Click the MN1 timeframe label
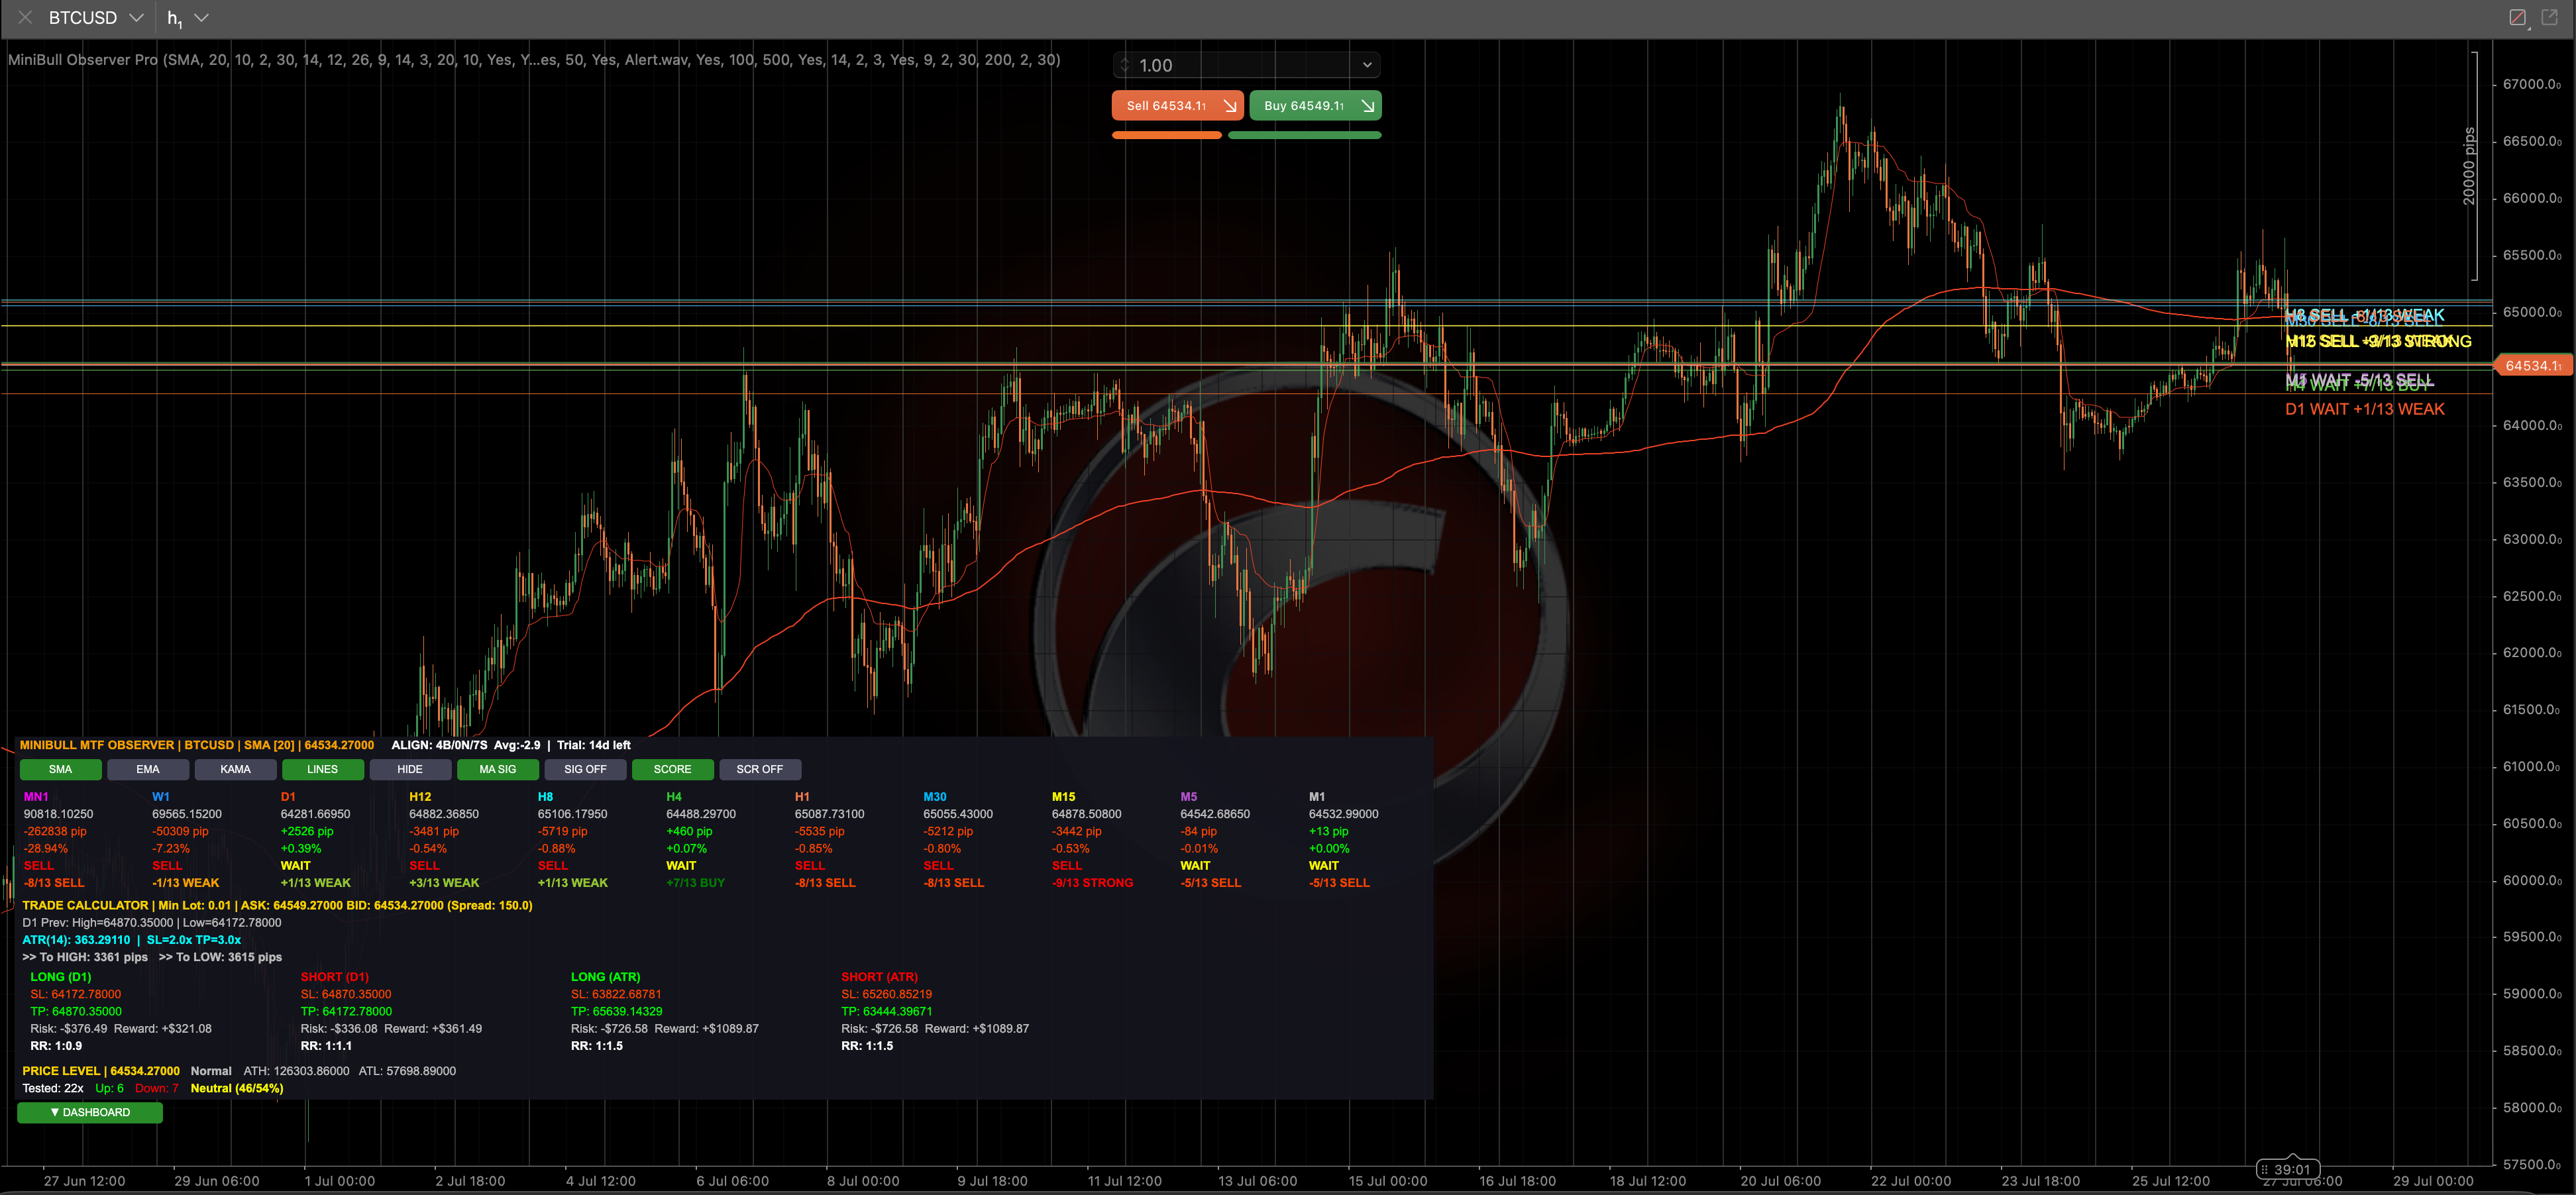The image size is (2576, 1195). (x=36, y=797)
